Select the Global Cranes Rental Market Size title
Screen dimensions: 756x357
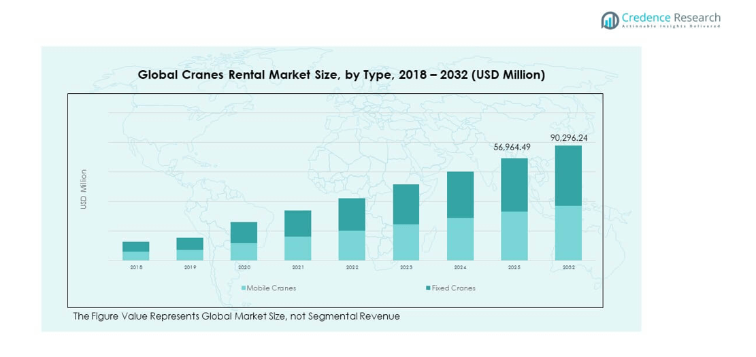341,75
